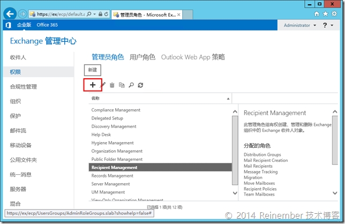
Task: Open 统一消息 in left navigation
Action: (21, 175)
